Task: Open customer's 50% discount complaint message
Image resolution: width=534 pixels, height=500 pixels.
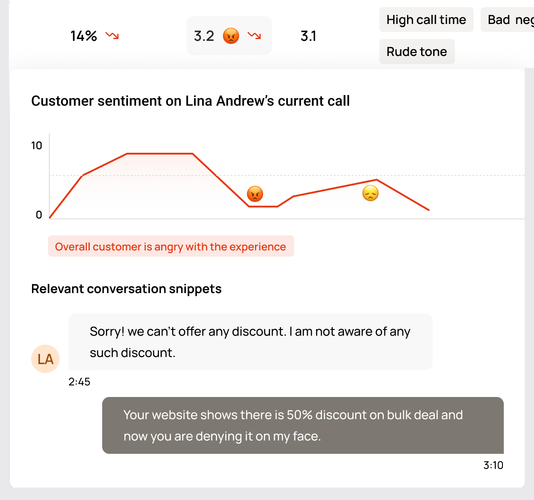Action: (303, 425)
